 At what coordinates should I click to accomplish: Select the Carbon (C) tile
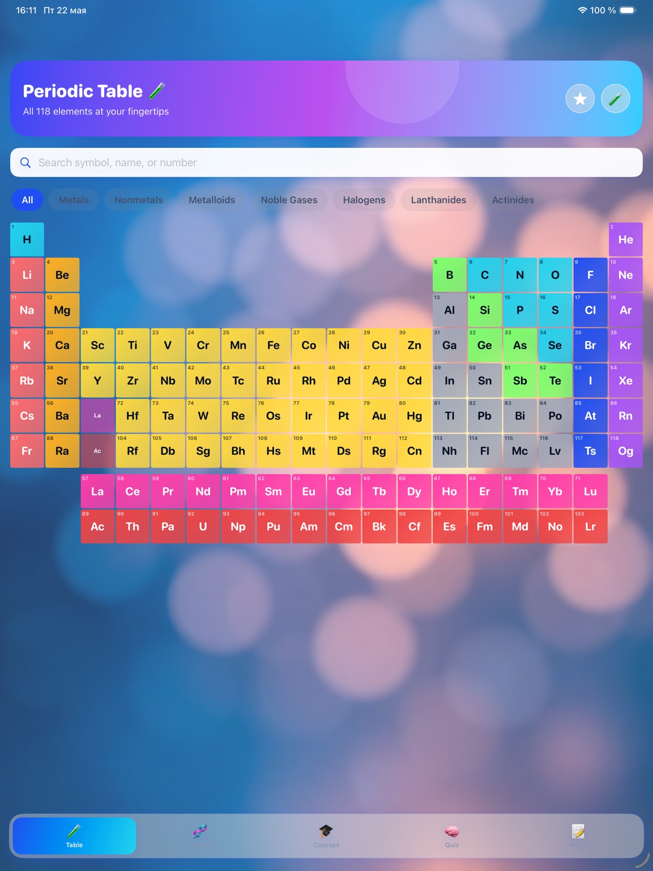pos(485,275)
